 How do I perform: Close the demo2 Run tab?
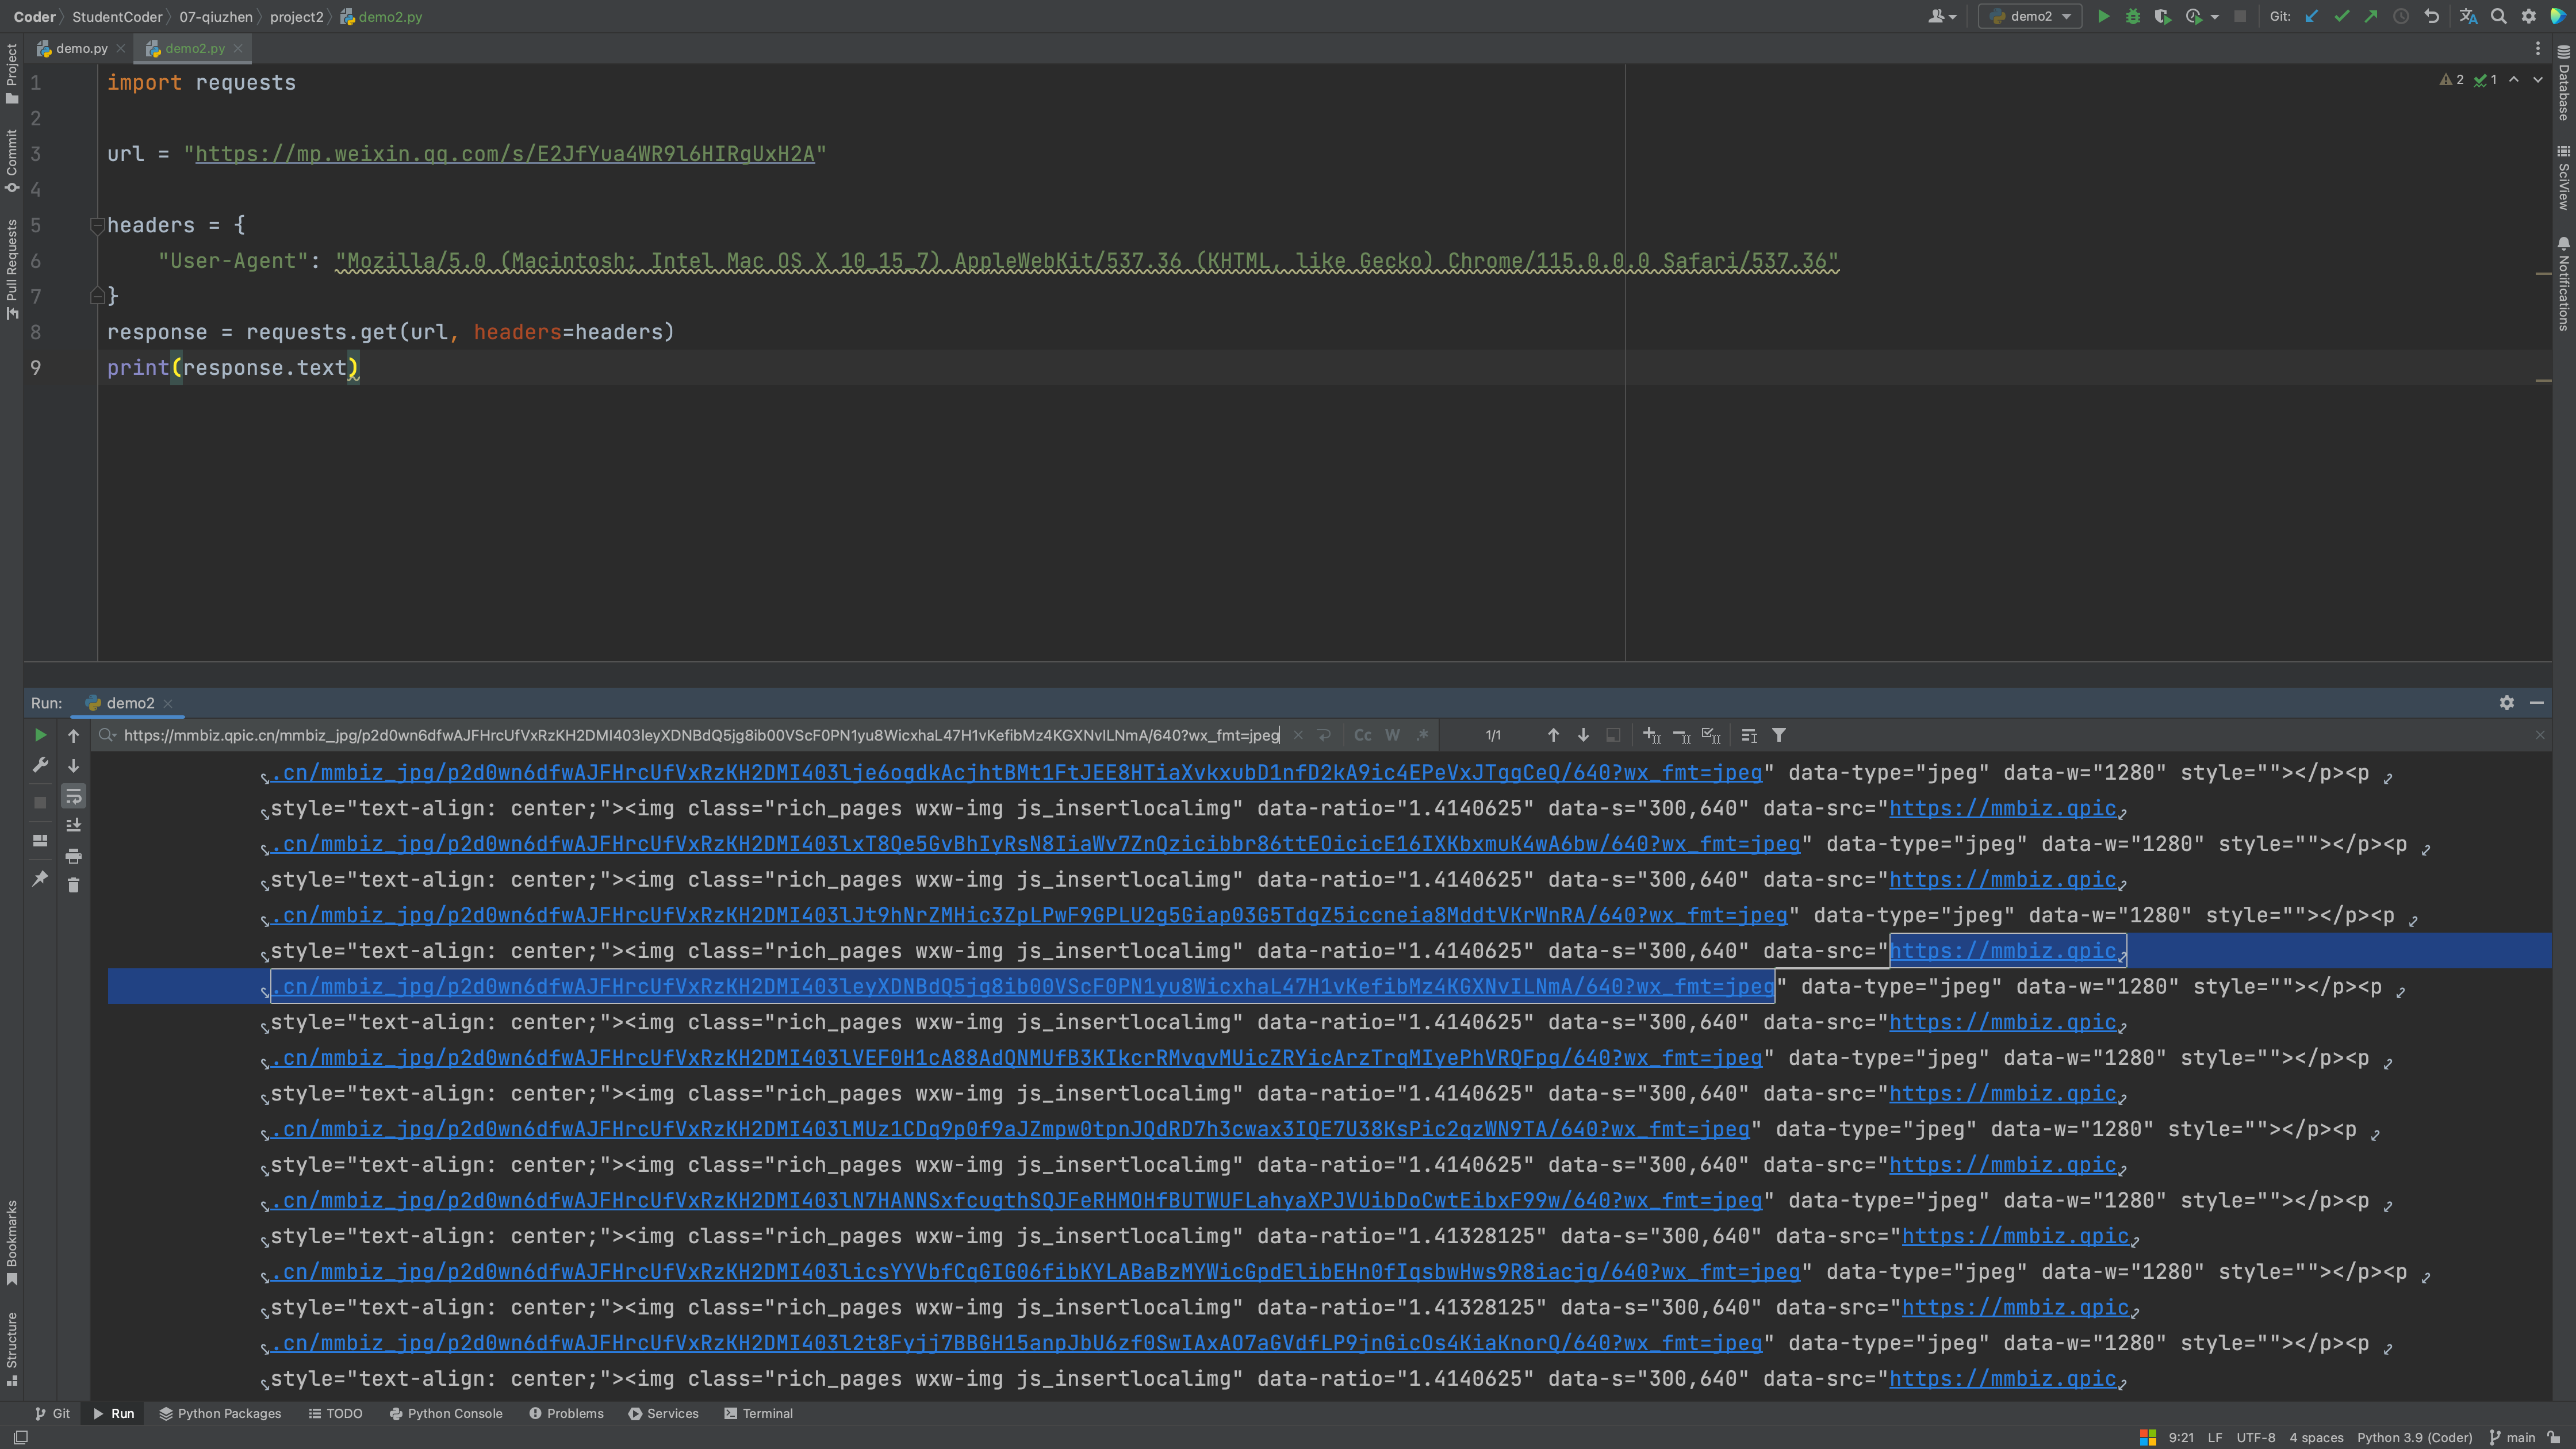tap(168, 703)
